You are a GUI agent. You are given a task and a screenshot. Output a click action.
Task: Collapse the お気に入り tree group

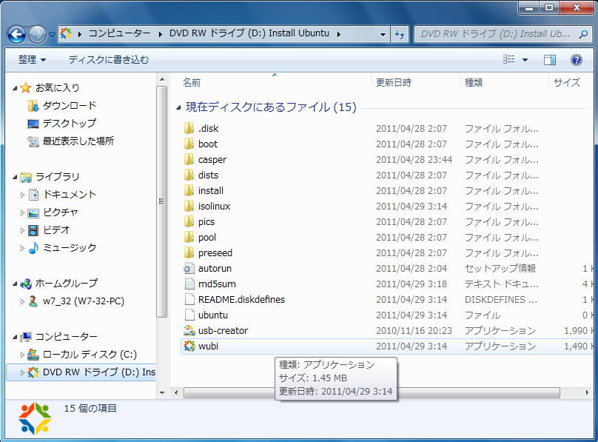(x=15, y=88)
